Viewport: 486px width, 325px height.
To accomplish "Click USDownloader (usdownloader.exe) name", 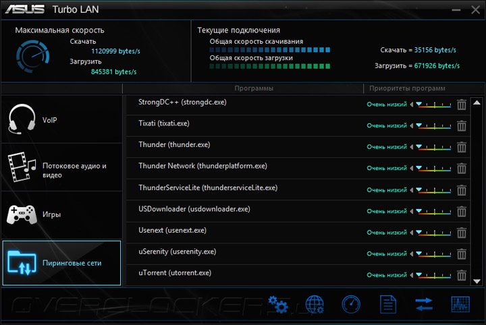I will pyautogui.click(x=194, y=209).
